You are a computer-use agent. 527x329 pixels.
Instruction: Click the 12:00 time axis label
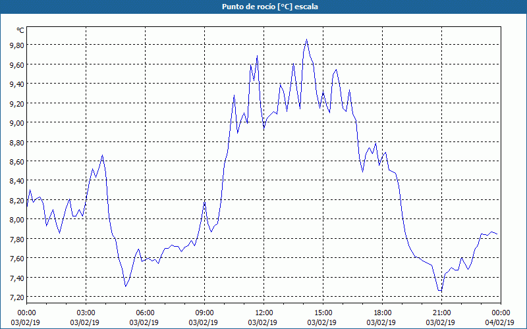(264, 313)
